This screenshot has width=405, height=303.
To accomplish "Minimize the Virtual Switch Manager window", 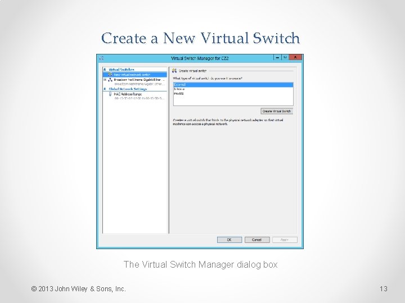I will [x=277, y=57].
